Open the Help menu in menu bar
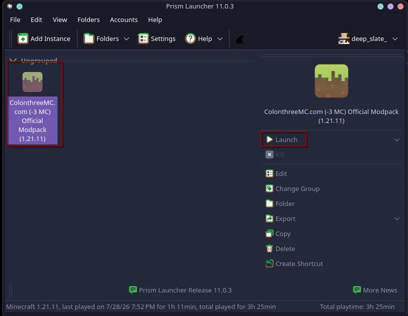408x316 pixels. point(155,20)
